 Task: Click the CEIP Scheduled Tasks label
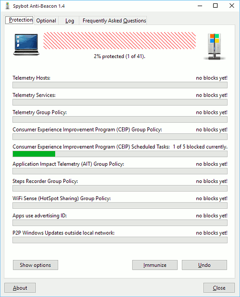pos(91,147)
